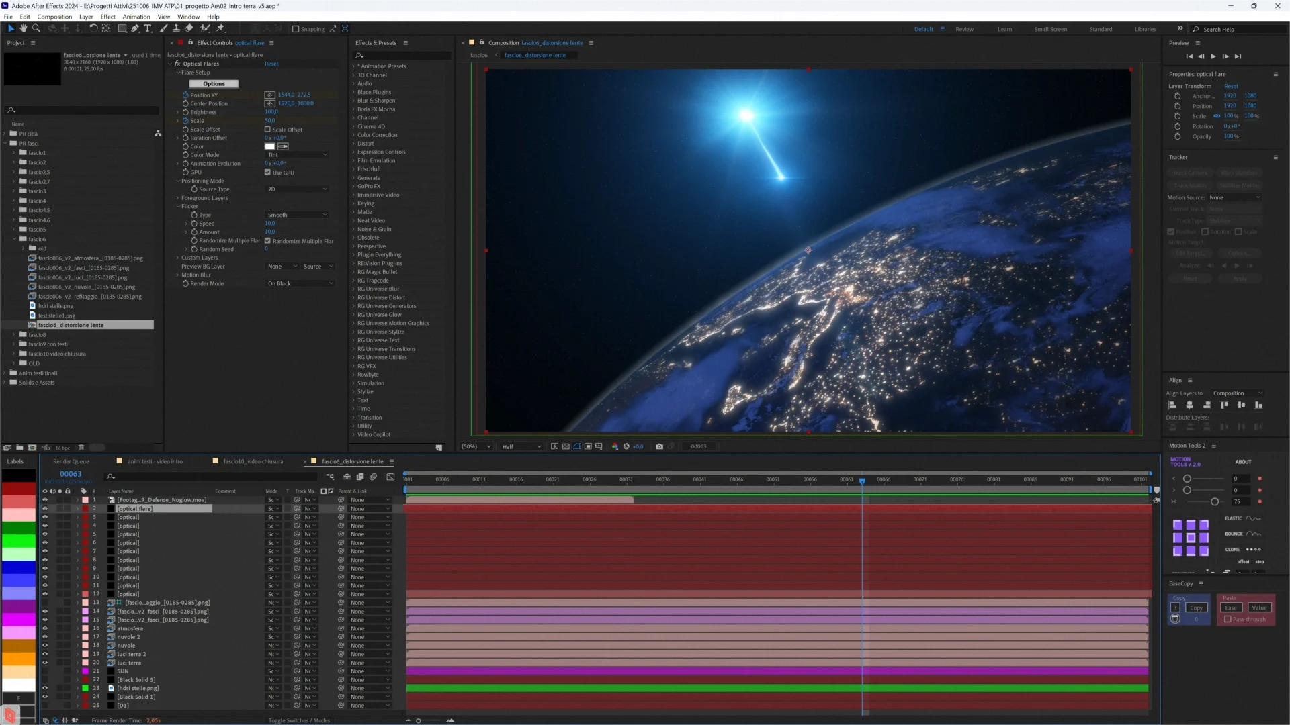Hide the atmosfera layer with eye toggle

[x=45, y=628]
